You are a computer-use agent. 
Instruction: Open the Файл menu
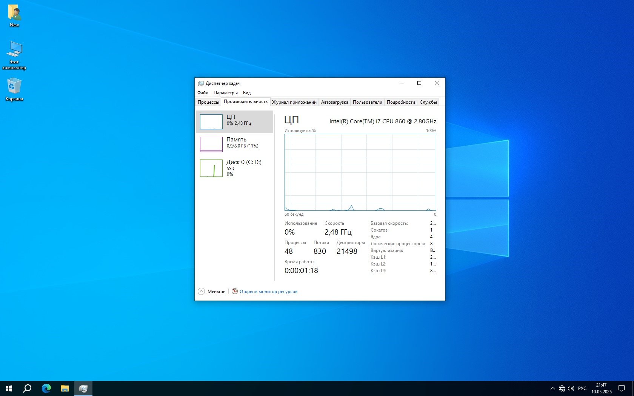(x=203, y=93)
